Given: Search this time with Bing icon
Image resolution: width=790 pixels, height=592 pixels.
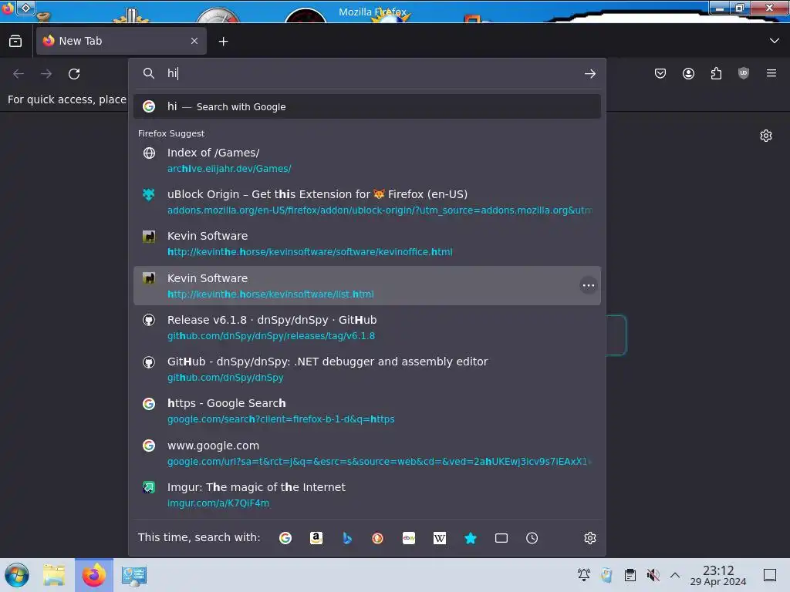Looking at the screenshot, I should point(347,537).
